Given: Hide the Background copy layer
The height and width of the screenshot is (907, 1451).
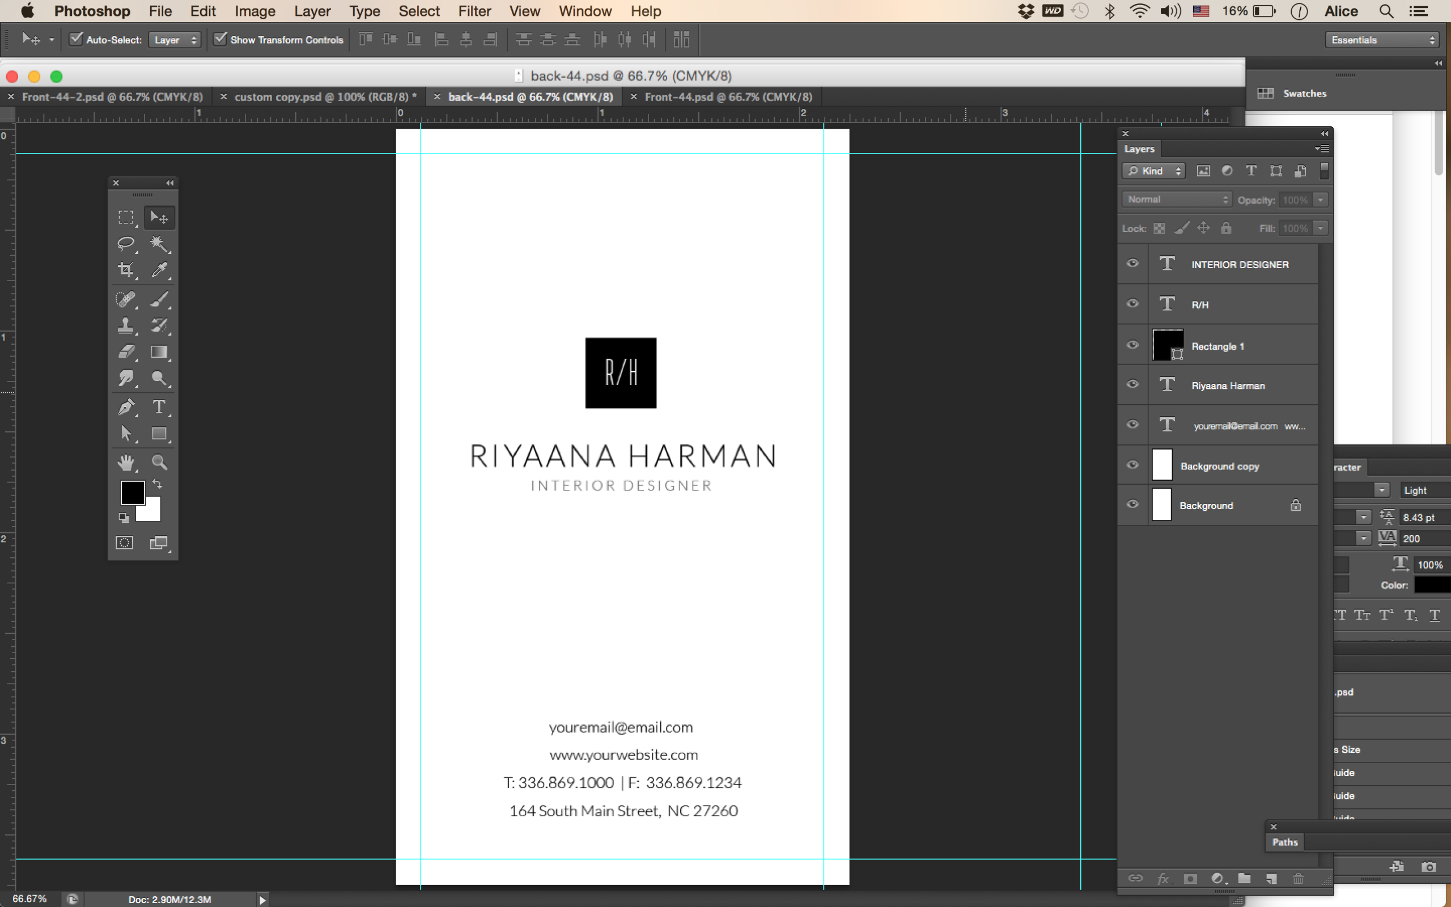Looking at the screenshot, I should (x=1132, y=465).
